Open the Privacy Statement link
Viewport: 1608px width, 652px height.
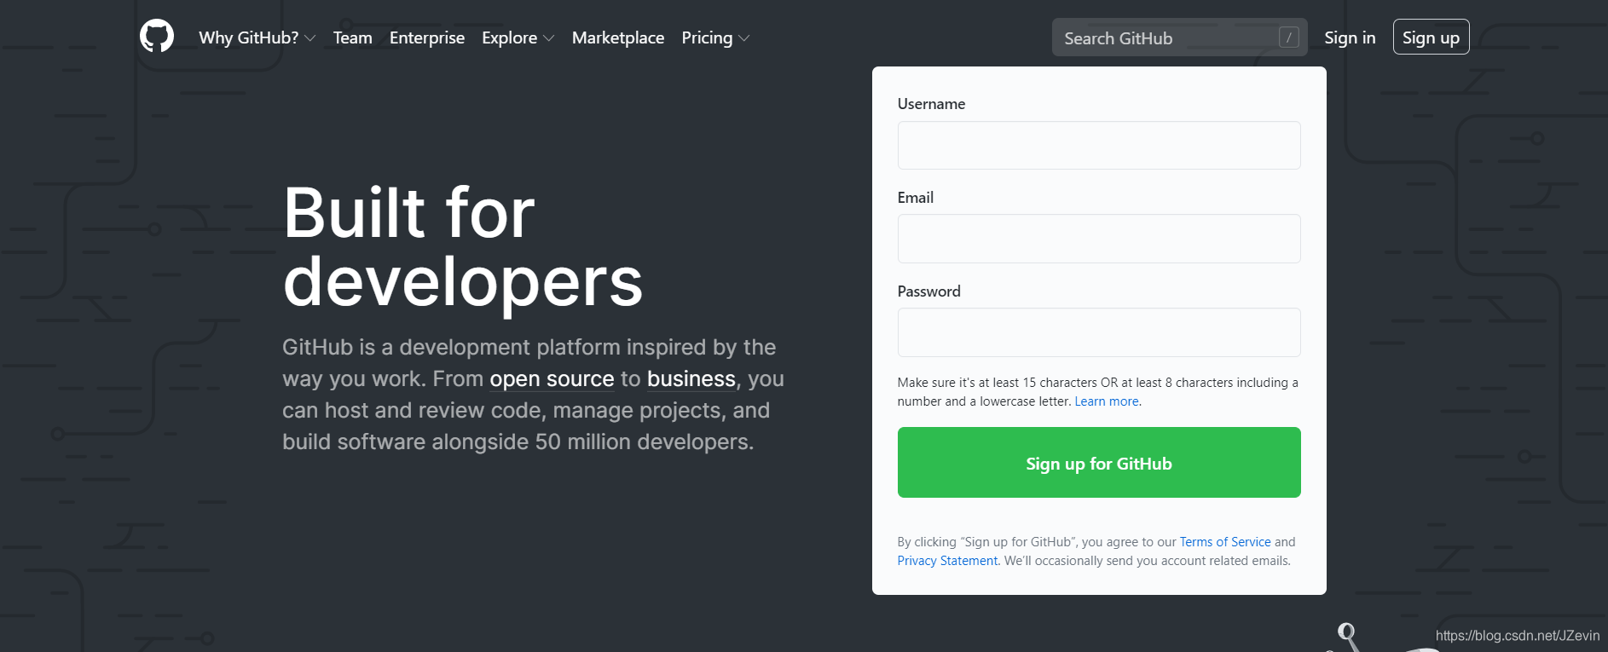(x=947, y=561)
